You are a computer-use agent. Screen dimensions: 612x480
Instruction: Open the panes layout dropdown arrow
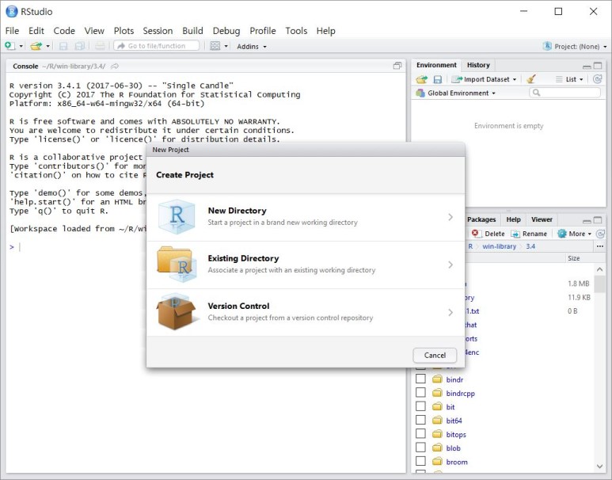pyautogui.click(x=226, y=46)
